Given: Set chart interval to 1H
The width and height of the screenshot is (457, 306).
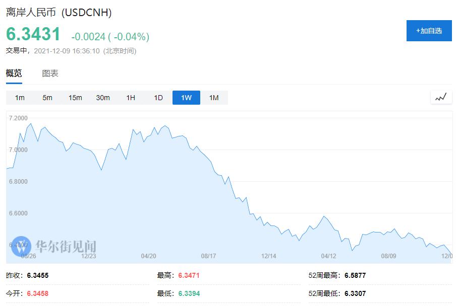Looking at the screenshot, I should click(131, 98).
